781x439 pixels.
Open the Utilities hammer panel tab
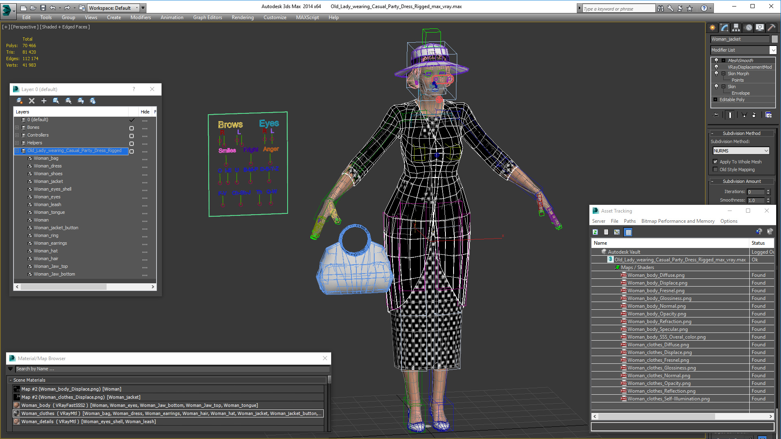pyautogui.click(x=771, y=27)
